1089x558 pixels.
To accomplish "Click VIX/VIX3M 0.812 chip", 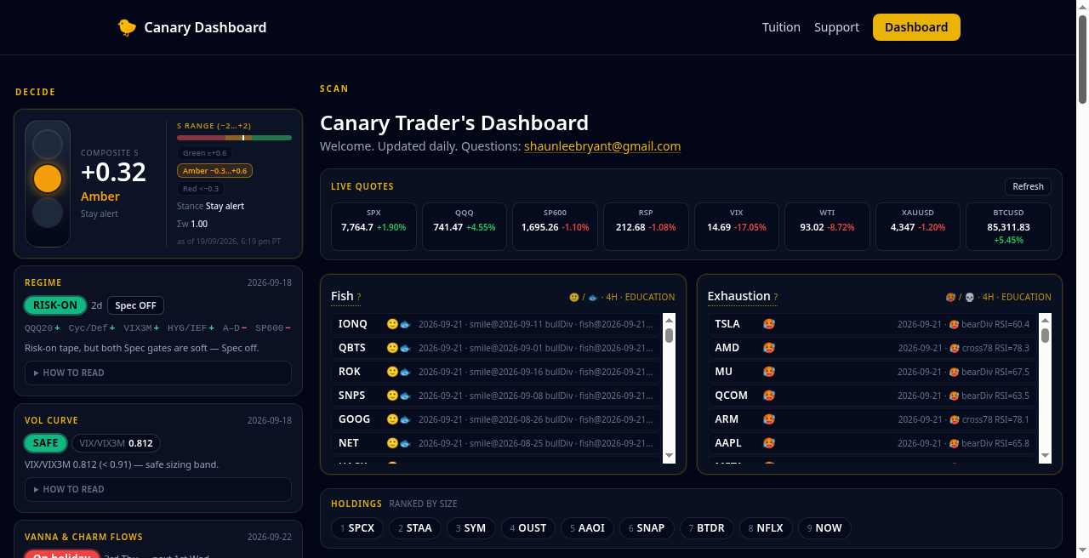I will (117, 443).
